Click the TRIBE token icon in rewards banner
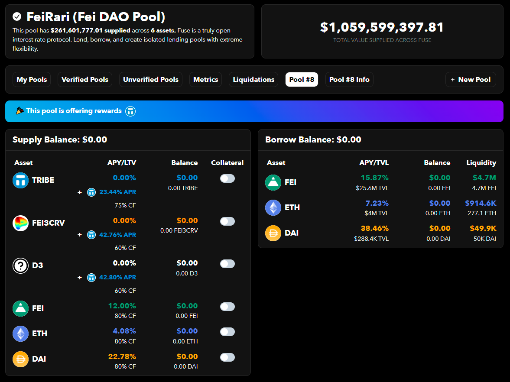This screenshot has height=382, width=510. [130, 111]
